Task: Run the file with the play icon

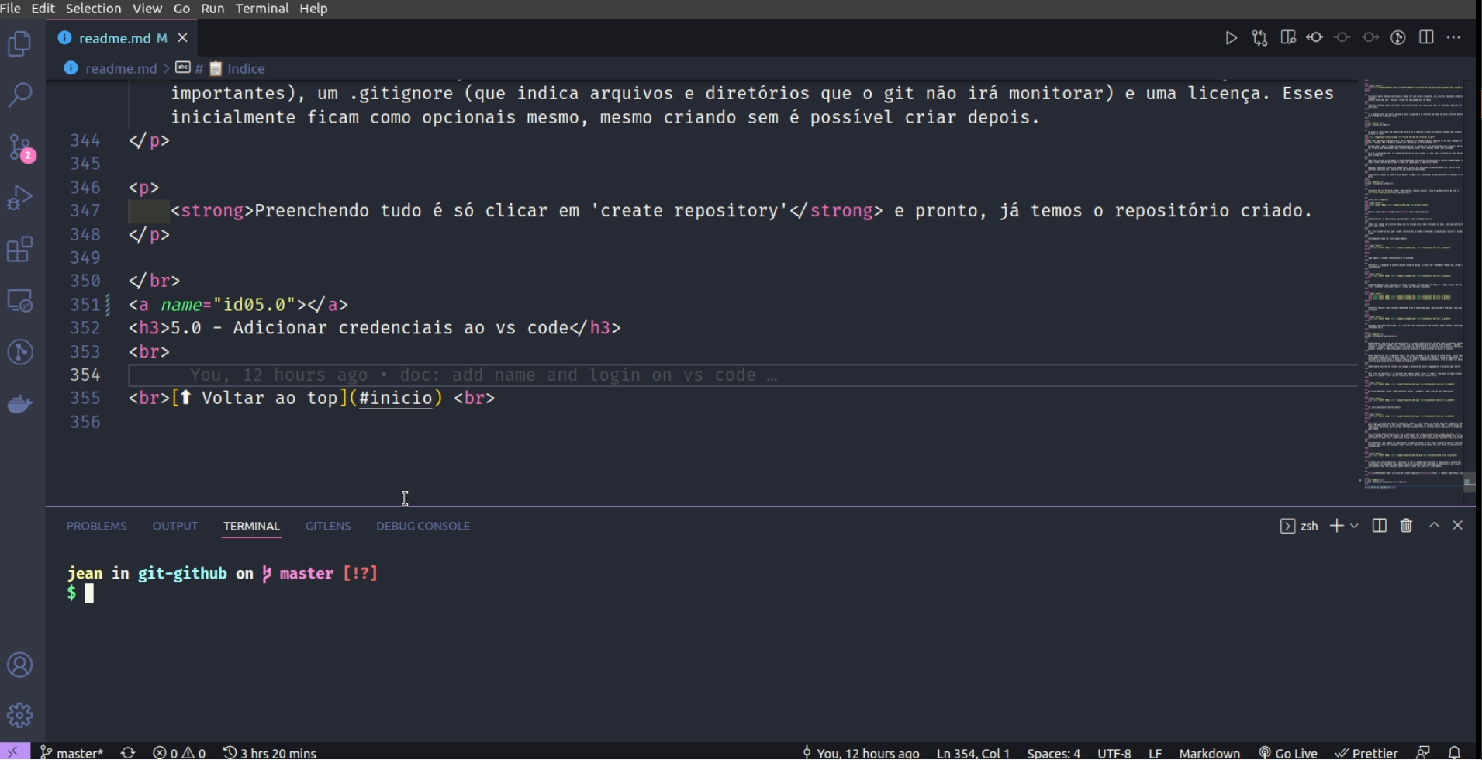Action: pyautogui.click(x=1231, y=38)
